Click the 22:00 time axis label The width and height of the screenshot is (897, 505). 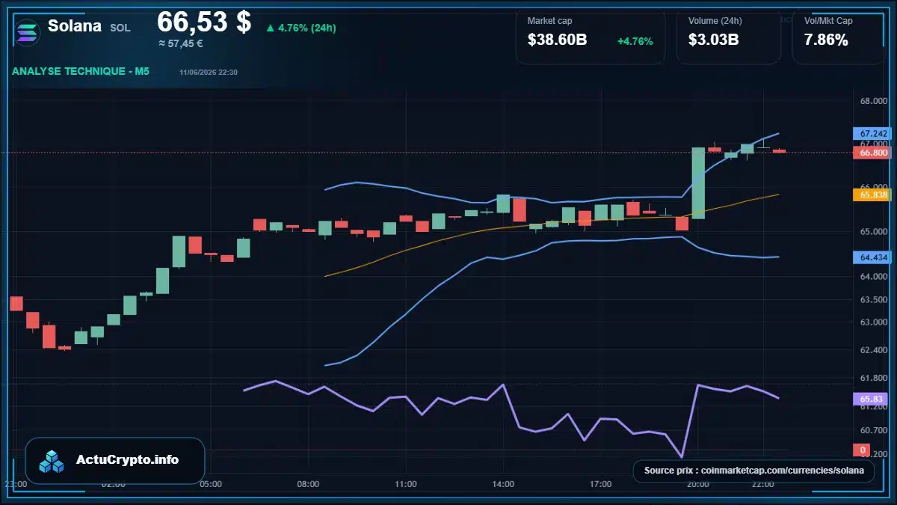762,484
